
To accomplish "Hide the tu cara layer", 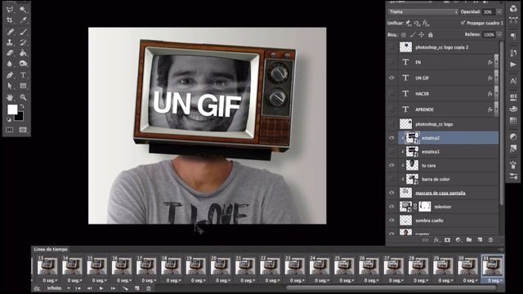I will tap(391, 165).
